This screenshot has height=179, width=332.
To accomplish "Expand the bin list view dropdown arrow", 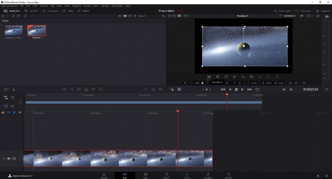I will tap(7, 16).
